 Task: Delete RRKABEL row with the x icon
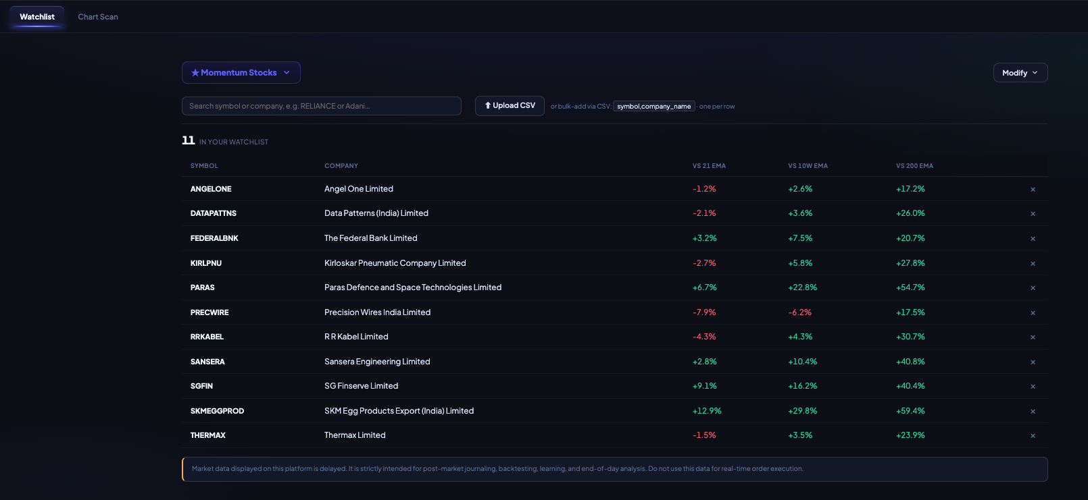pyautogui.click(x=1033, y=337)
